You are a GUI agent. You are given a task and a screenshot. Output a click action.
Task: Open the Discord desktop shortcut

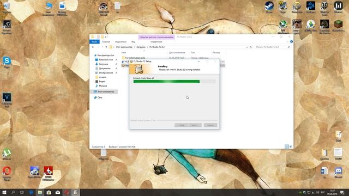tap(338, 172)
